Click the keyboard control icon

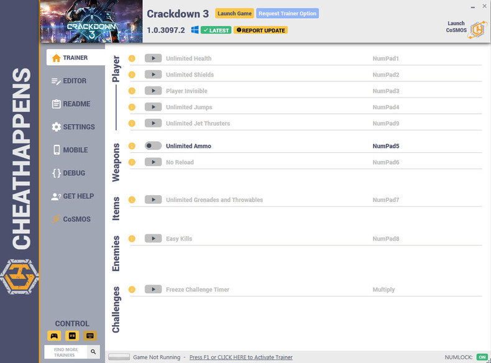tap(90, 336)
